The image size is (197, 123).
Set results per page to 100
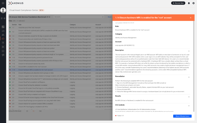click(40, 111)
